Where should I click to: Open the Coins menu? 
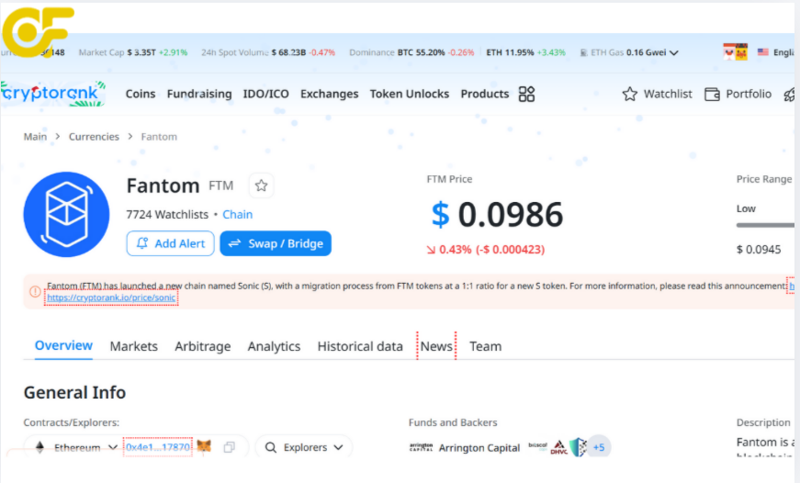[141, 94]
